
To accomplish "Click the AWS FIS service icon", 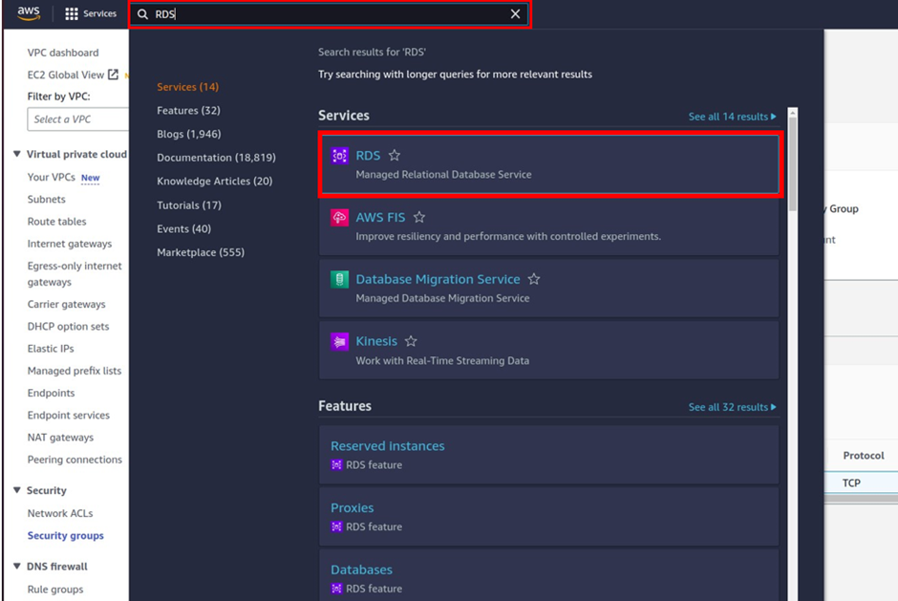I will tap(339, 217).
